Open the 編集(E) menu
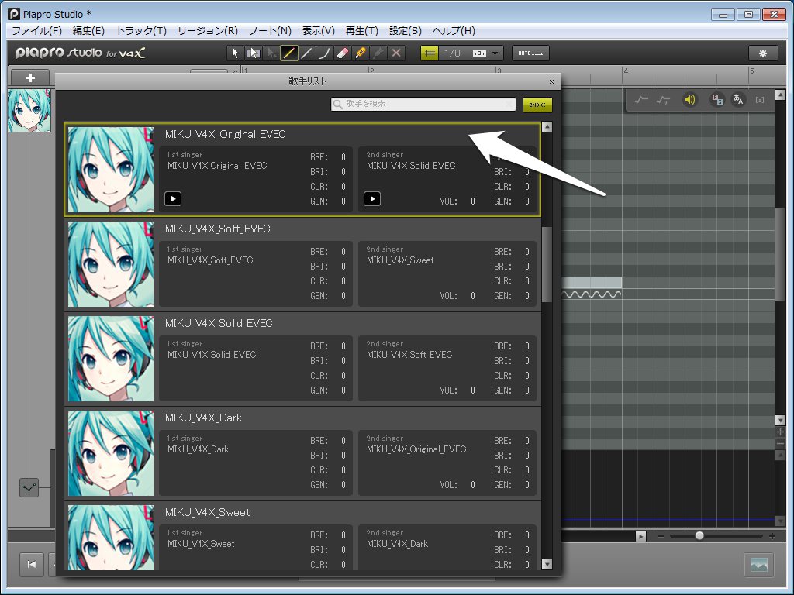Image resolution: width=794 pixels, height=595 pixels. tap(88, 31)
